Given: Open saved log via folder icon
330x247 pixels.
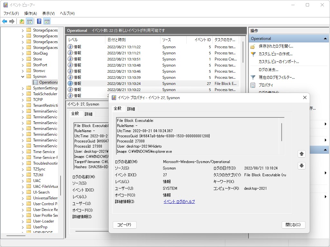Looking at the screenshot, I should pyautogui.click(x=253, y=46).
